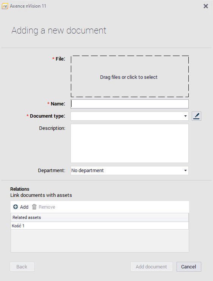Click the Add document button
The width and height of the screenshot is (213, 281).
click(x=152, y=267)
